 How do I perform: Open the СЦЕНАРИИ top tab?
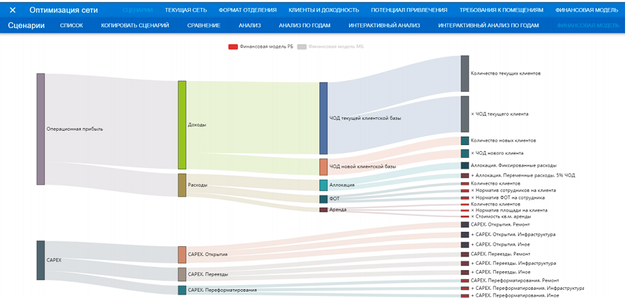click(x=138, y=10)
